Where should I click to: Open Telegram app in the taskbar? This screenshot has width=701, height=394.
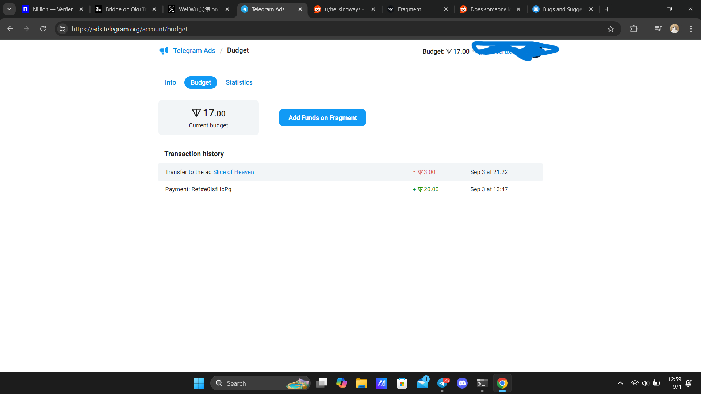[x=442, y=383]
